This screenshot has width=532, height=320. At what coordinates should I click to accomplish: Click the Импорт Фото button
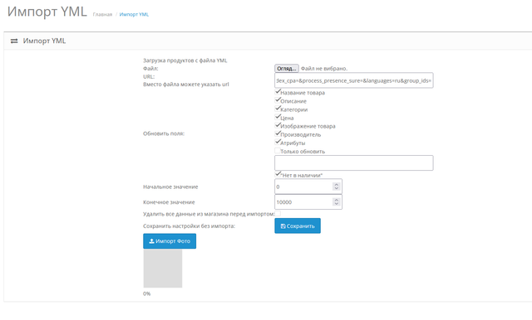[x=170, y=241]
